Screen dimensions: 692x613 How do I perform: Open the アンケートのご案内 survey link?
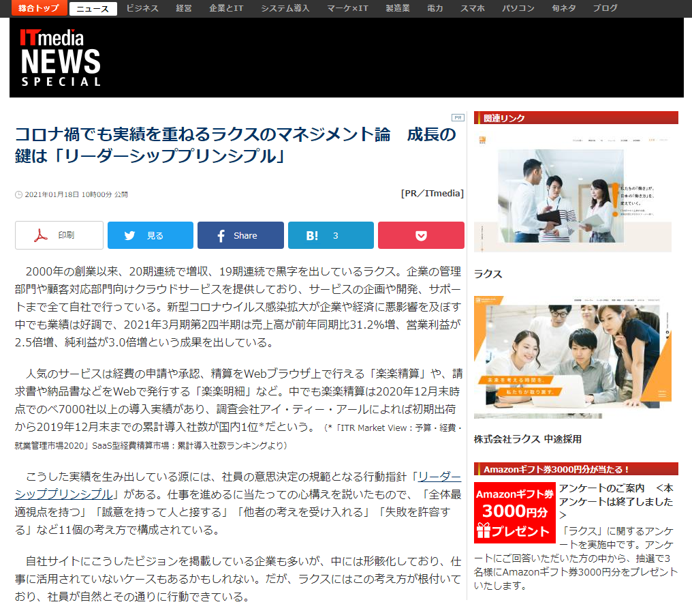click(x=616, y=501)
